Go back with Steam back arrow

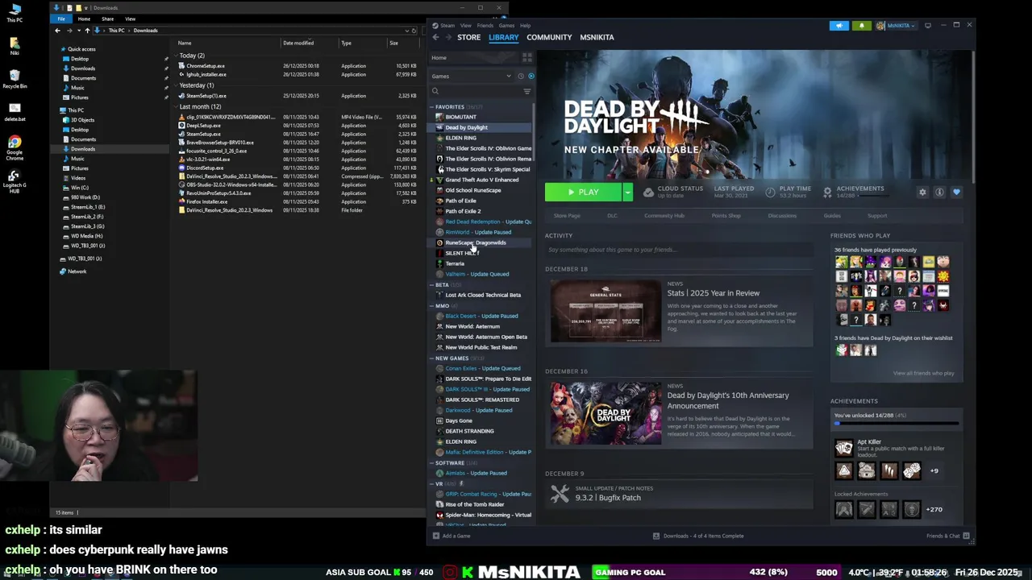(436, 37)
